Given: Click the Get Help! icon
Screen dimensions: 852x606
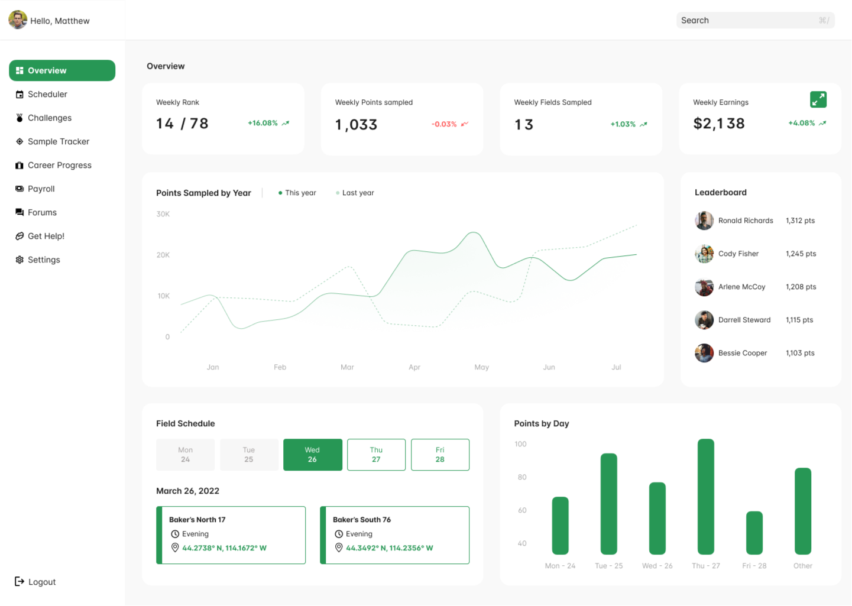Looking at the screenshot, I should (x=20, y=236).
